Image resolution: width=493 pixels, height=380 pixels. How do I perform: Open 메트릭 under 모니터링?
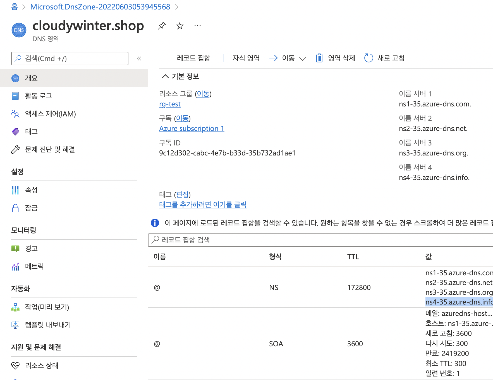click(x=74, y=266)
